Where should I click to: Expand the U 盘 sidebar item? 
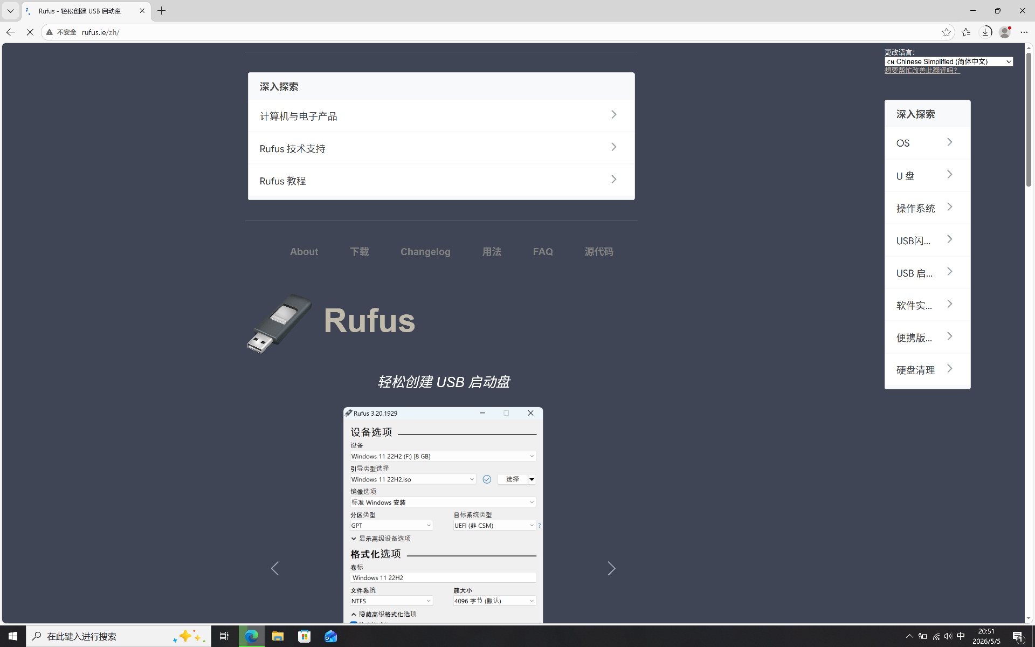(x=927, y=176)
